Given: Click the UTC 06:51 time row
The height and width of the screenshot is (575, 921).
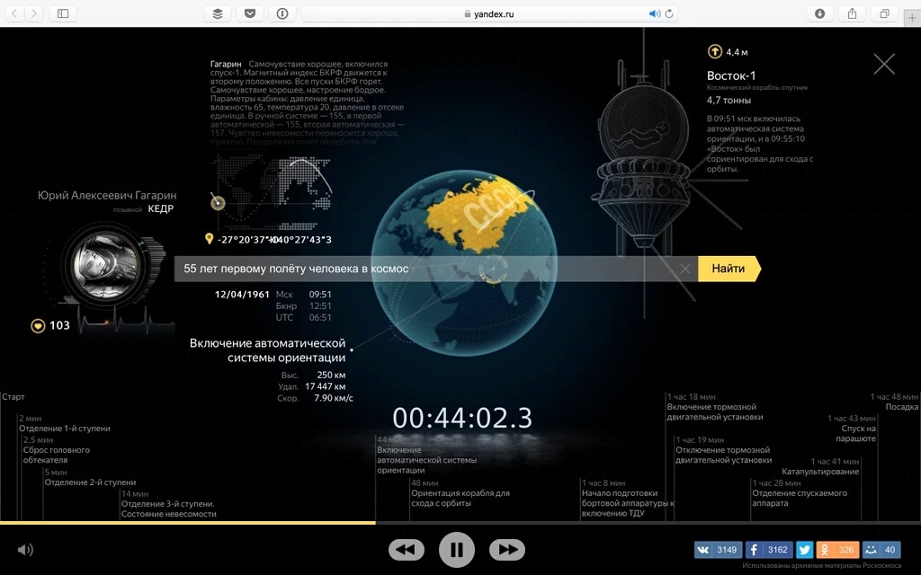Looking at the screenshot, I should (x=304, y=317).
